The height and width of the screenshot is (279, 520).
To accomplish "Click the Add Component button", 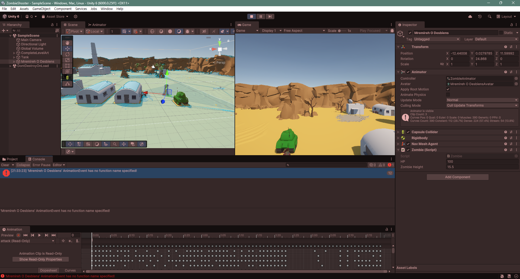I will click(458, 177).
